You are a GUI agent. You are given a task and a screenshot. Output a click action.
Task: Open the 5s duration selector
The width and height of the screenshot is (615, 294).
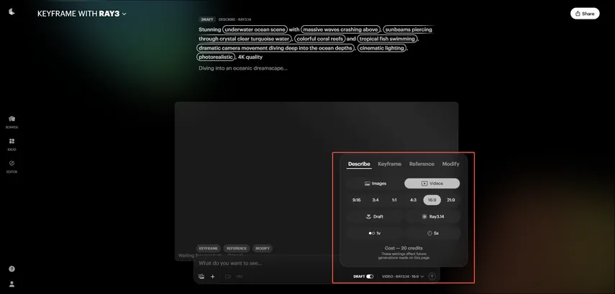pos(432,233)
